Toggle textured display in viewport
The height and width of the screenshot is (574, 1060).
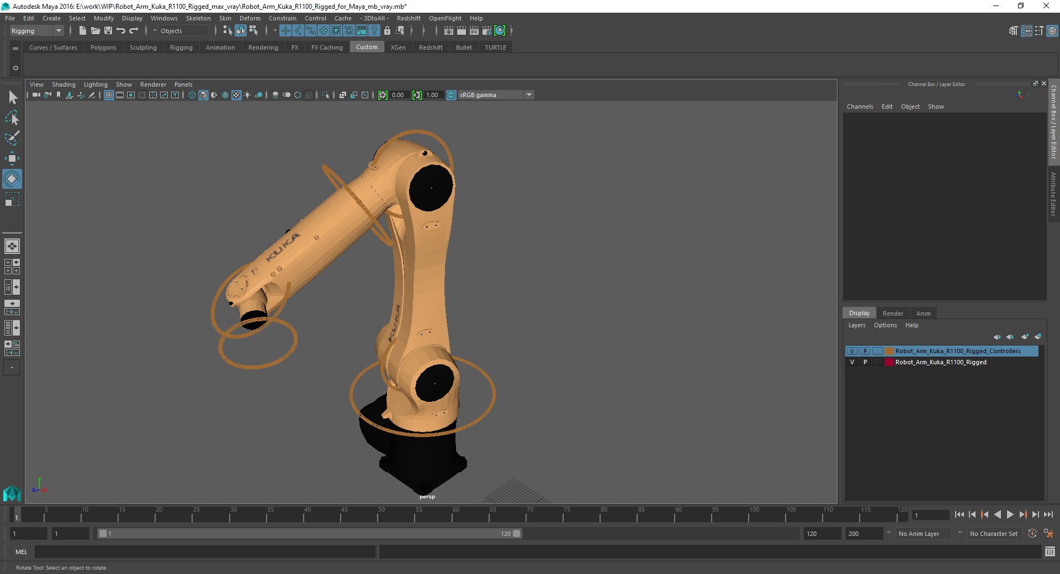coord(236,95)
